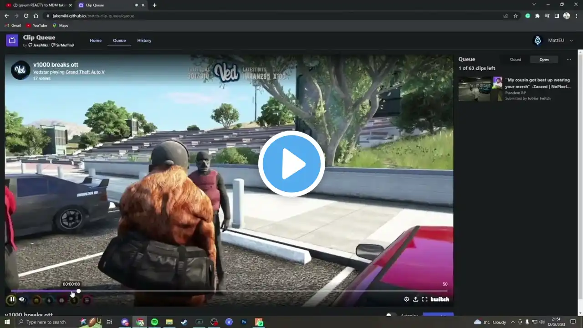Mute the Clip Queue tab audio icon
583x328 pixels.
pos(136,5)
